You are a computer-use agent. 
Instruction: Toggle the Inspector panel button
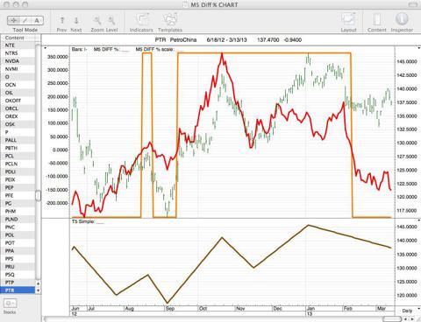(x=402, y=19)
